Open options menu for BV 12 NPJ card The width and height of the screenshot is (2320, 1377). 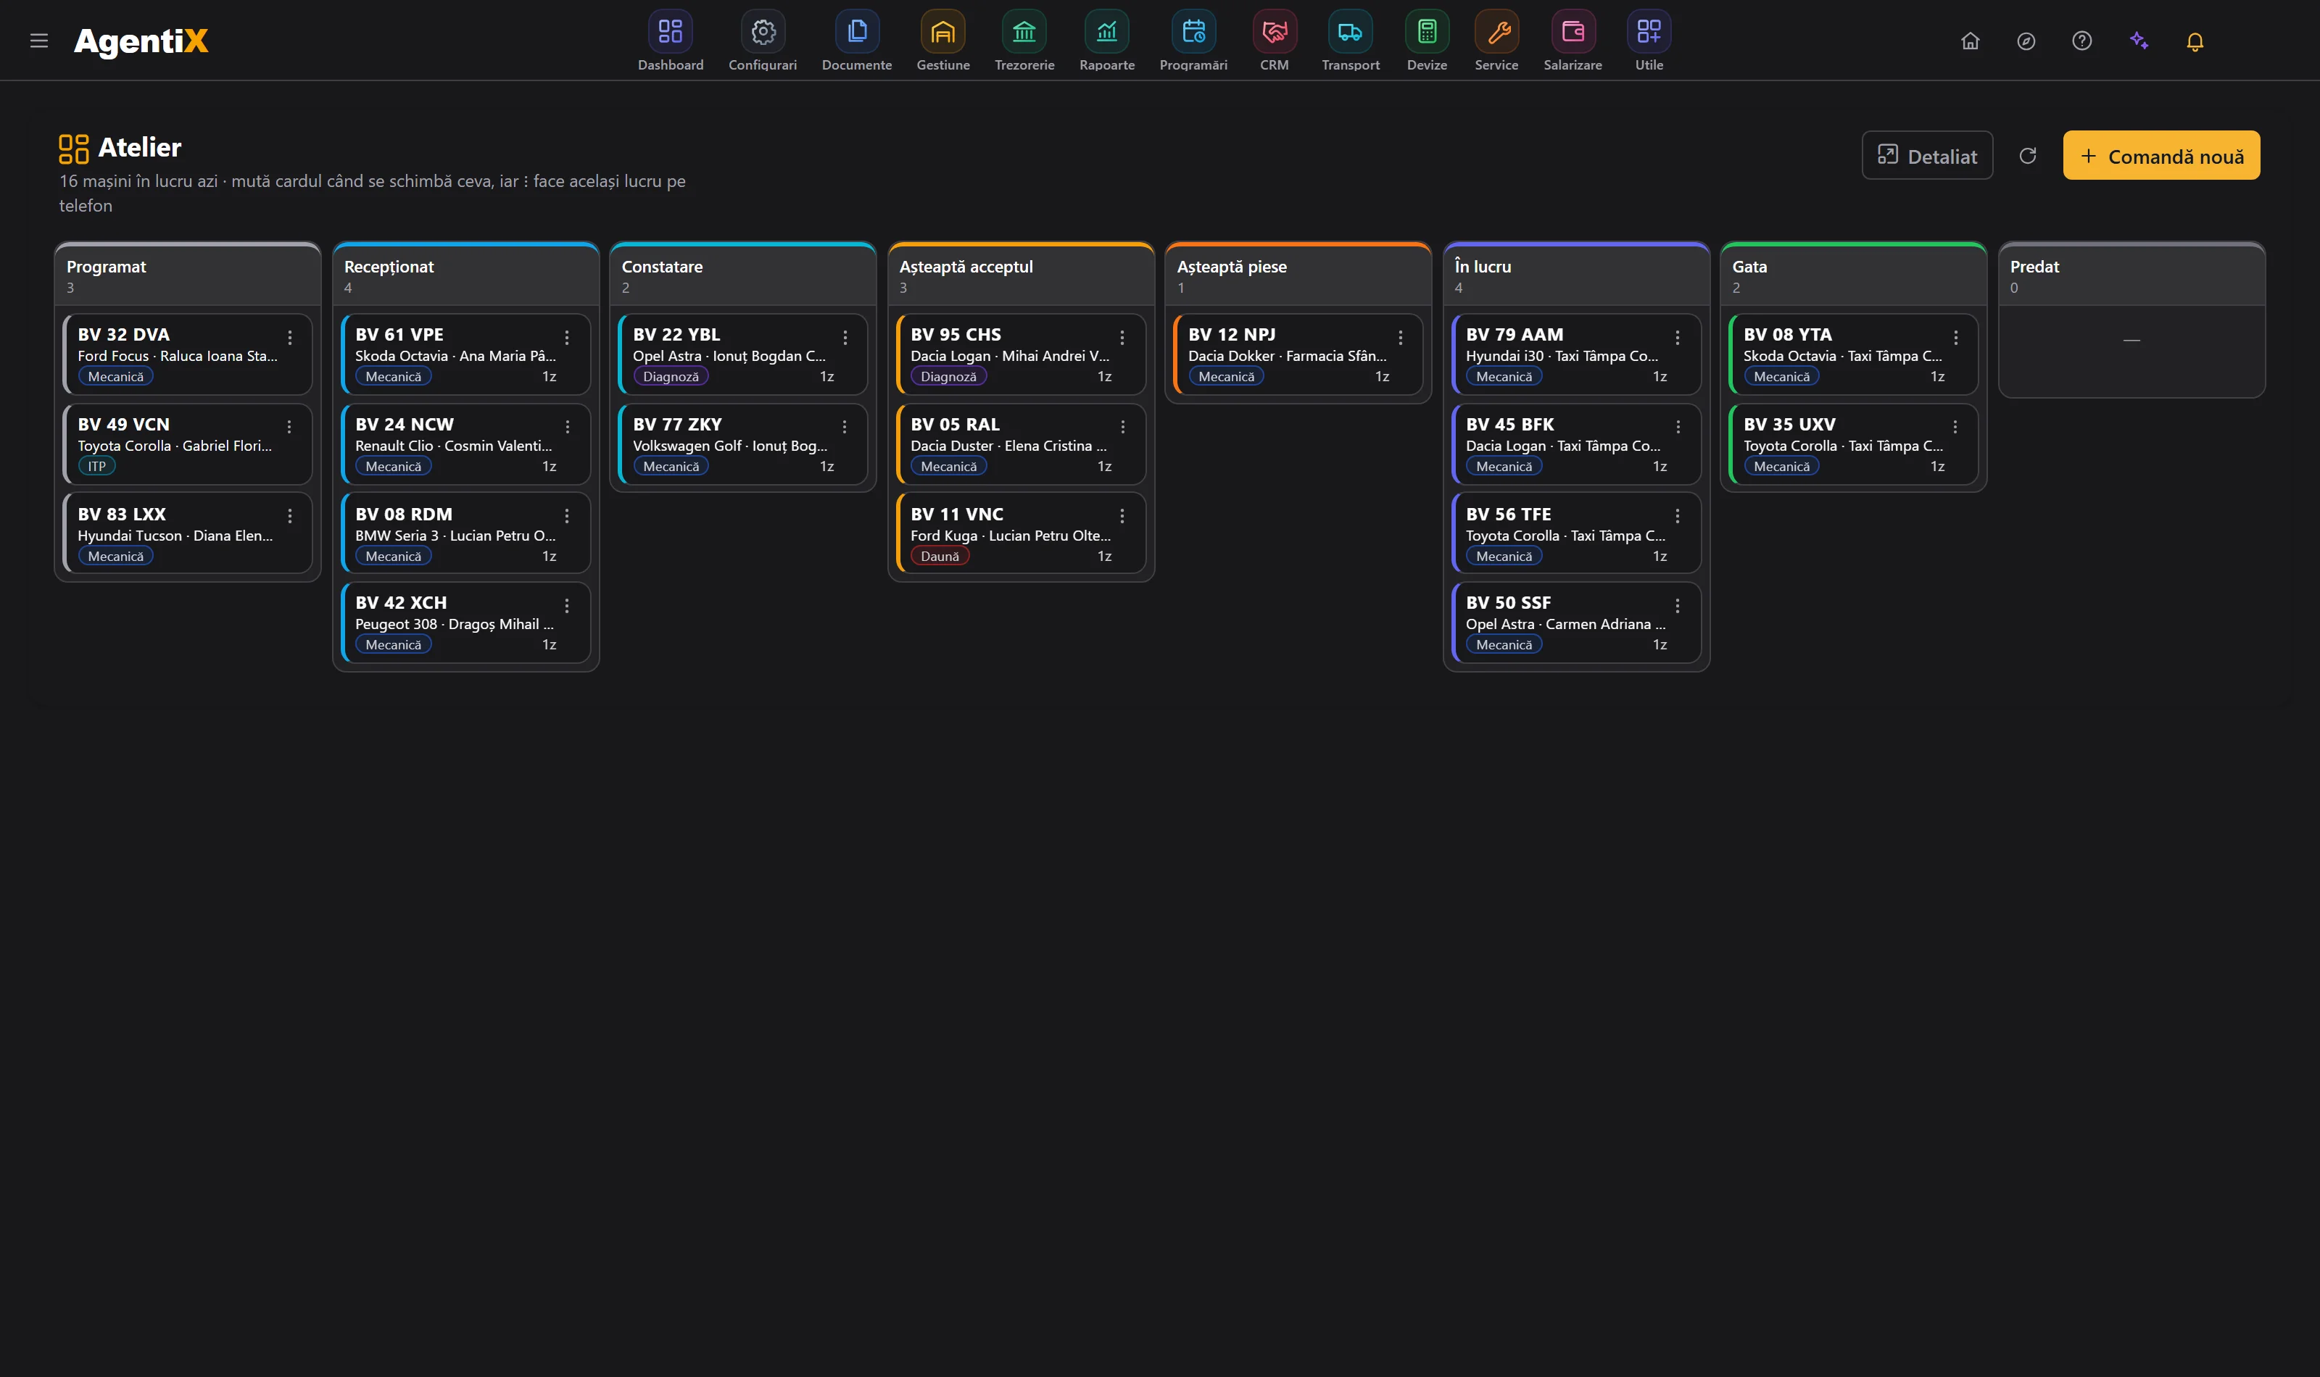point(1401,338)
